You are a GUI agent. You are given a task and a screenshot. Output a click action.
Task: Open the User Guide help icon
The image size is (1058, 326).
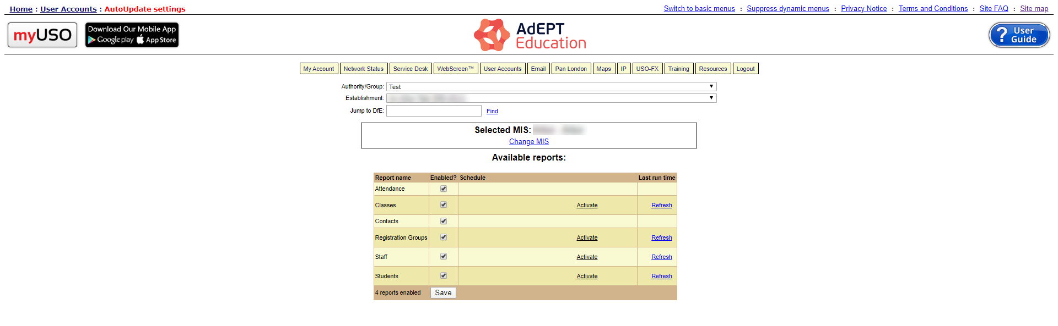1019,35
